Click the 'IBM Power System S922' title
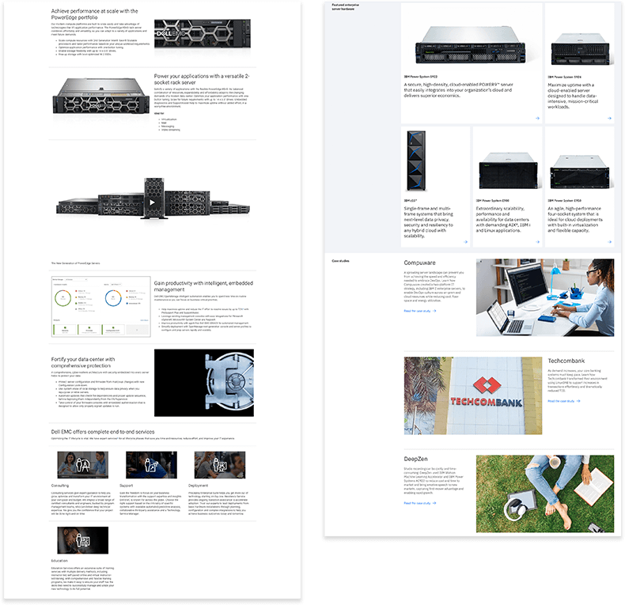This screenshot has width=625, height=605. pos(421,77)
